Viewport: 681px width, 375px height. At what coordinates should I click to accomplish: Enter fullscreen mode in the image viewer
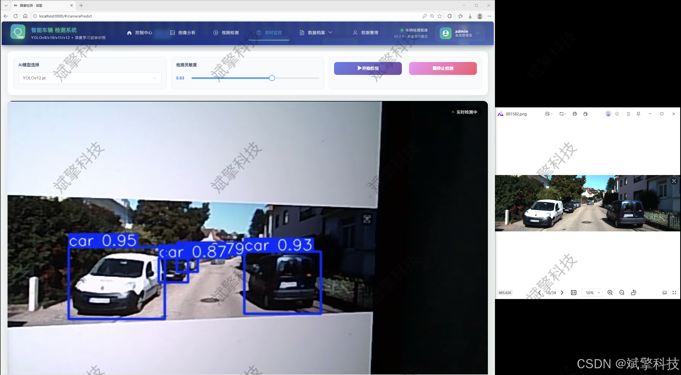(x=674, y=293)
